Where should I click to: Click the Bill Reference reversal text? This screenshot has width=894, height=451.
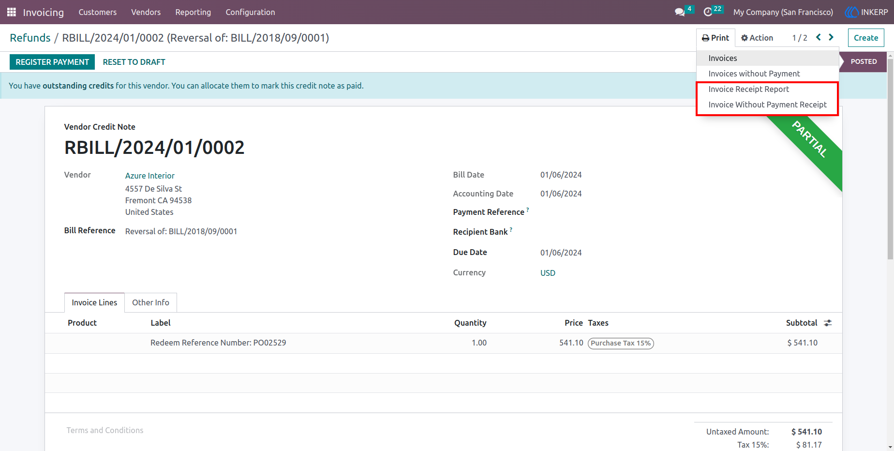181,231
